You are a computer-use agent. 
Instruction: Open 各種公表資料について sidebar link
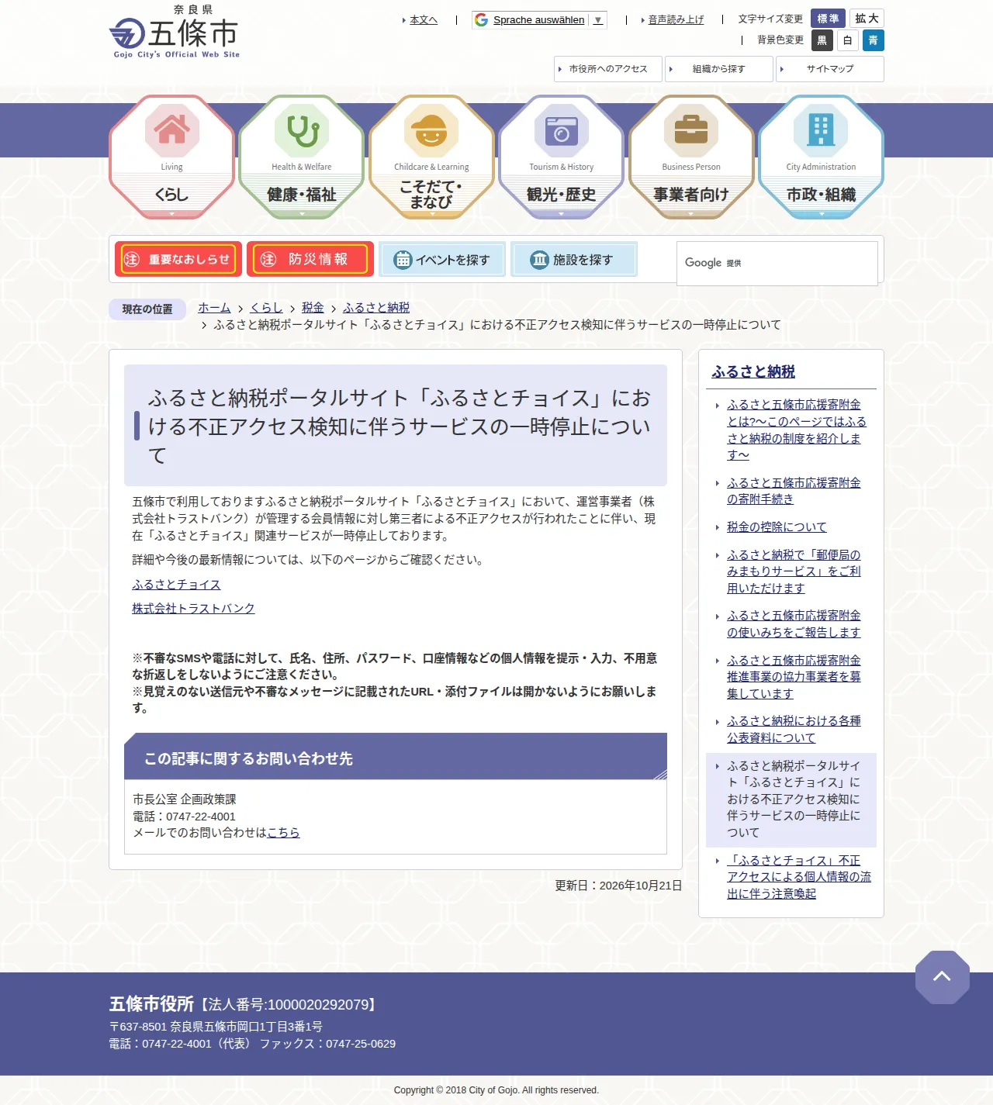click(794, 730)
